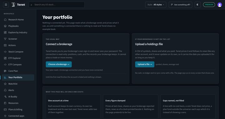Screen dimensions: 225x119
Task: Open Plans & billing
Action: (x=18, y=110)
